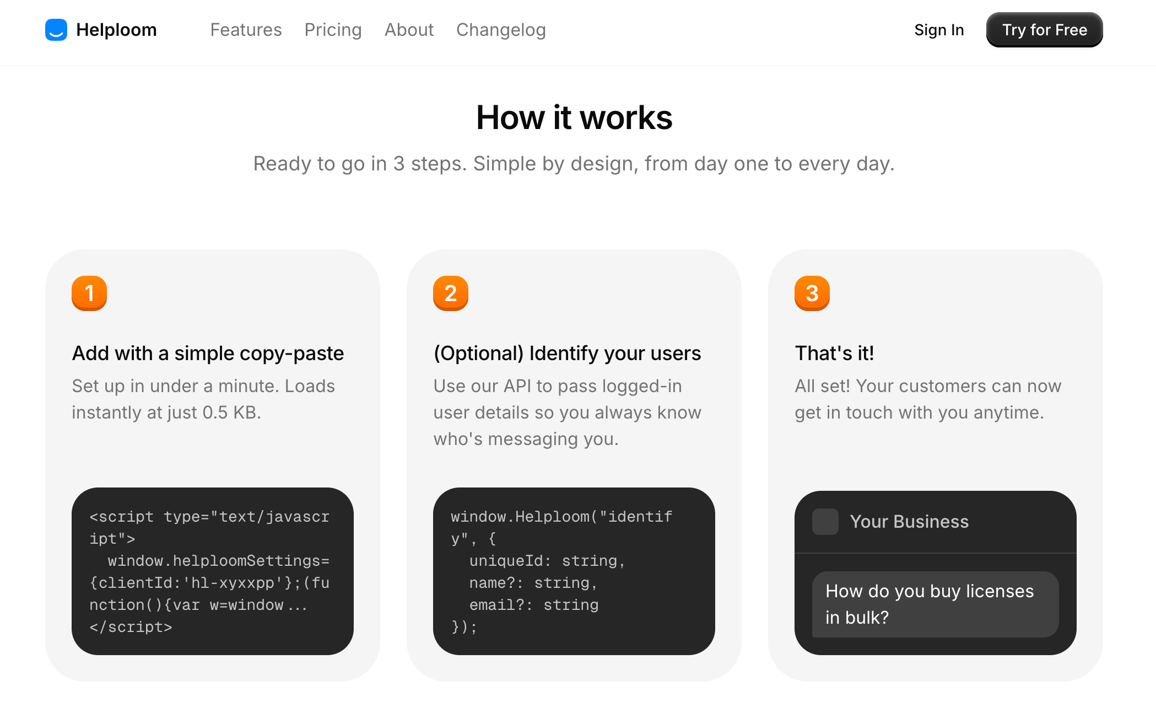Screen dimensions: 1156x718
Task: Click the orange step 3 badge
Action: (812, 293)
